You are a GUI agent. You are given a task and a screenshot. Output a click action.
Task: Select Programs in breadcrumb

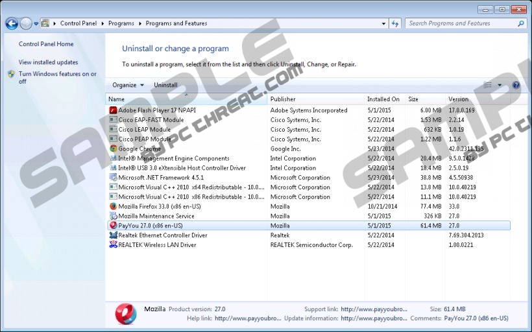121,23
